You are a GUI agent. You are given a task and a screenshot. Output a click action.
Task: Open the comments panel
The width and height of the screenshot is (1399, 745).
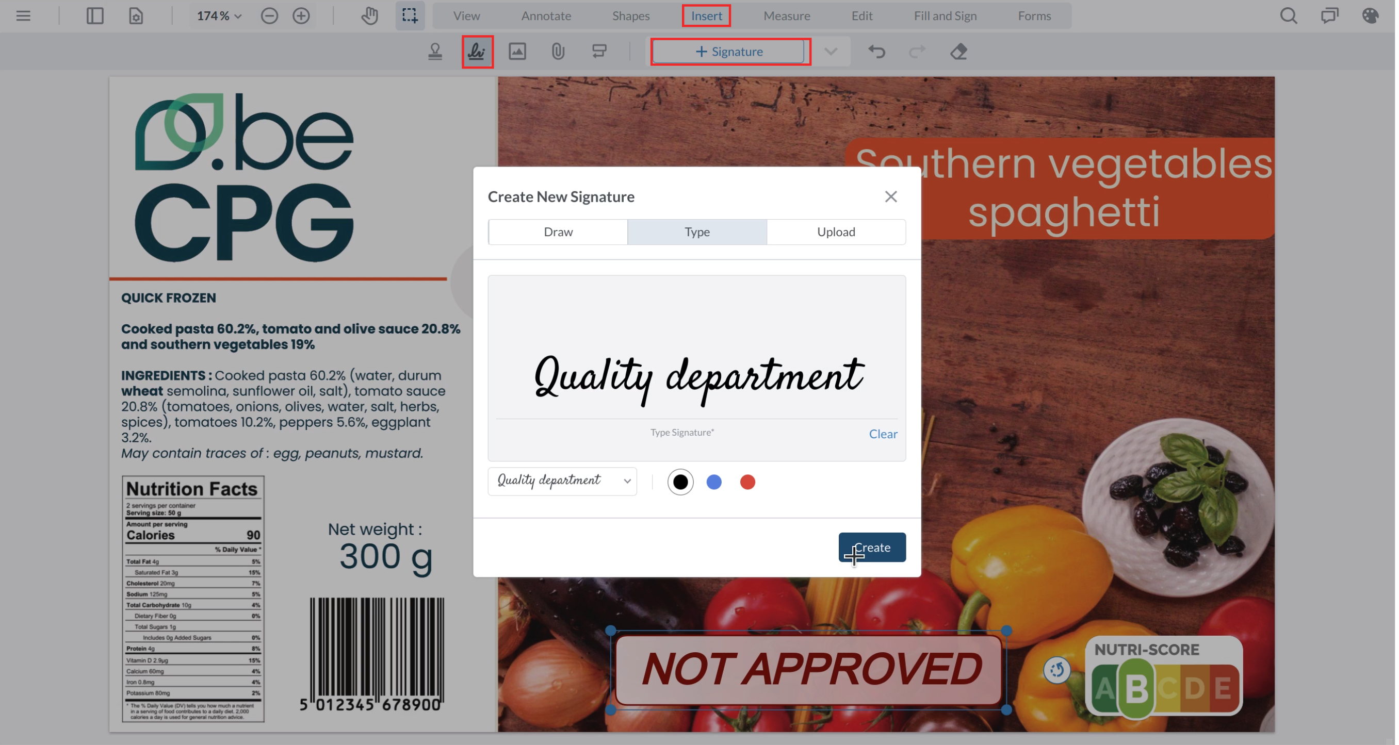1329,16
